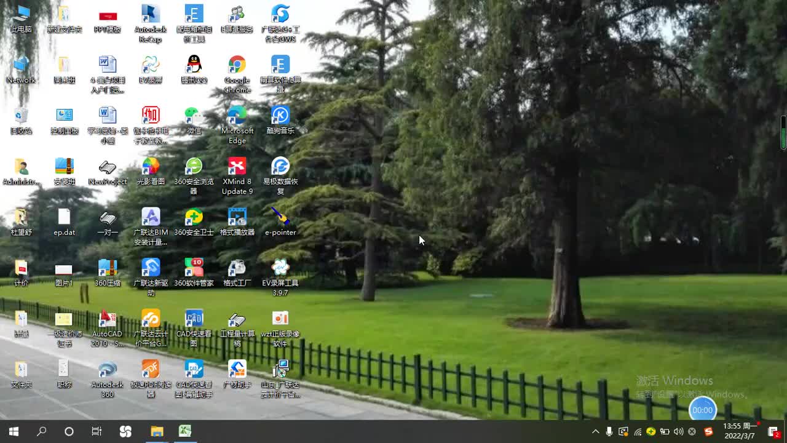Select the ep.dat file icon

click(64, 222)
